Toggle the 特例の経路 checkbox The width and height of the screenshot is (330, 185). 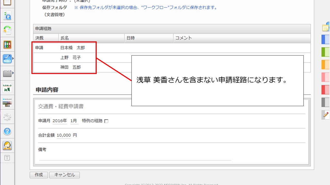pos(106,121)
